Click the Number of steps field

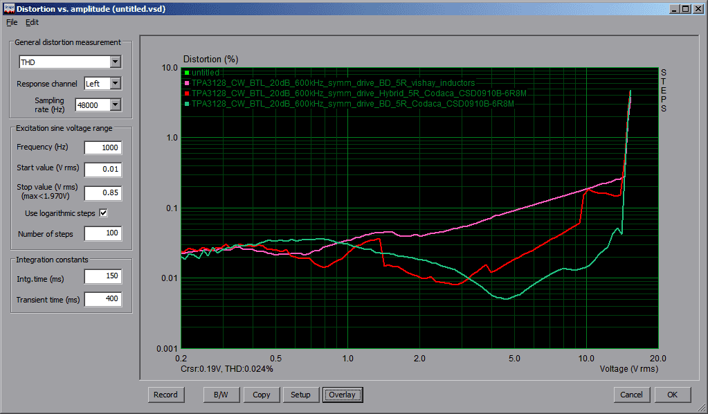point(102,234)
